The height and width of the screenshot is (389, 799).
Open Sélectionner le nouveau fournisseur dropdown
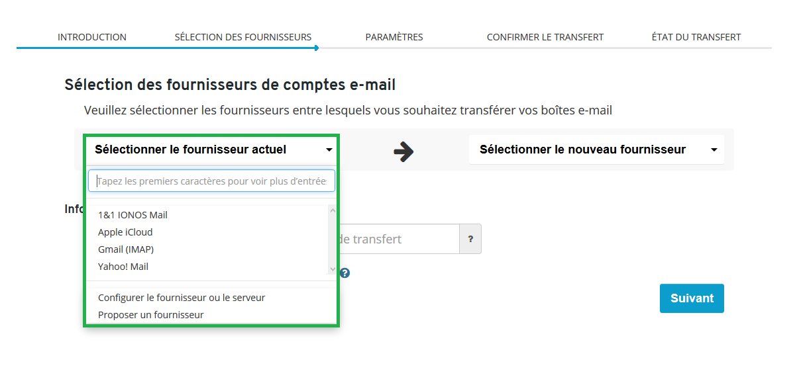[596, 150]
